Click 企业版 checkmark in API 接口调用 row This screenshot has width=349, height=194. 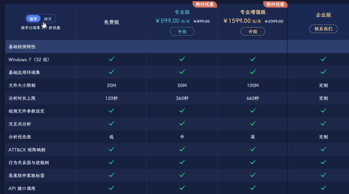click(323, 188)
